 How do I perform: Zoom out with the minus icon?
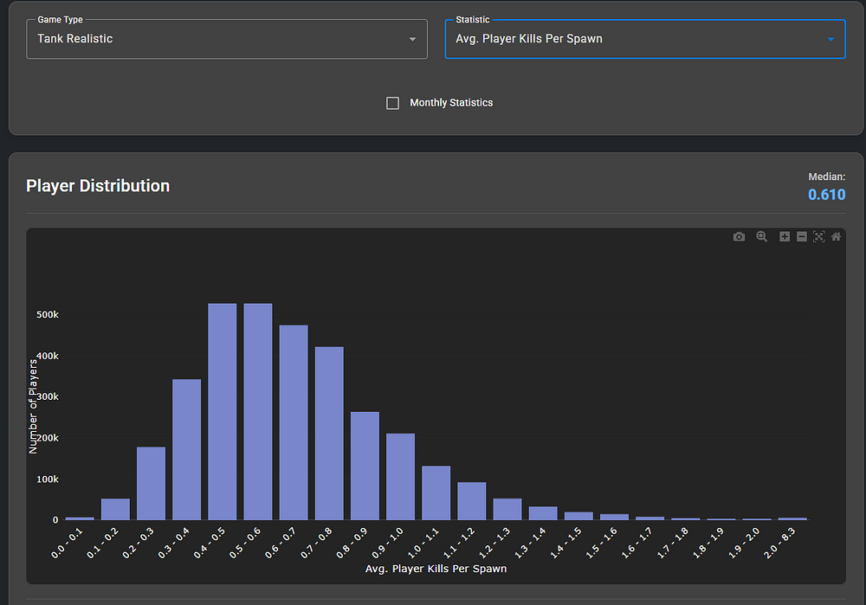[x=802, y=236]
